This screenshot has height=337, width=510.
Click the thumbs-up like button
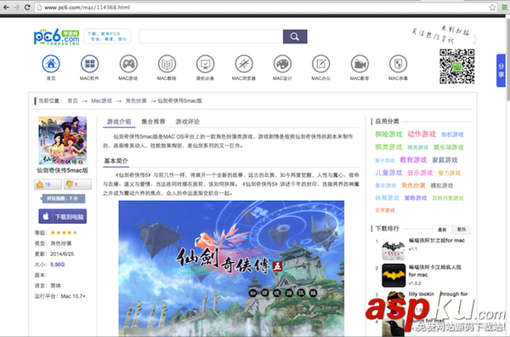click(x=48, y=185)
